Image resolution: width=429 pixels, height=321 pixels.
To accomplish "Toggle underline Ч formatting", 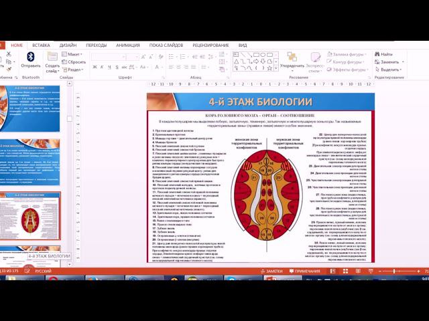I will coord(109,67).
